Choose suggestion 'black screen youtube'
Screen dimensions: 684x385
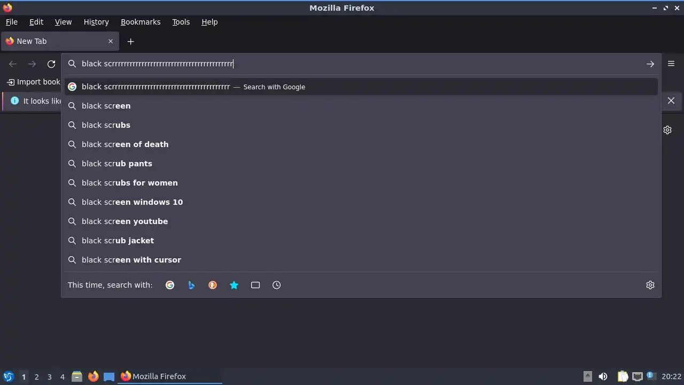tap(361, 221)
